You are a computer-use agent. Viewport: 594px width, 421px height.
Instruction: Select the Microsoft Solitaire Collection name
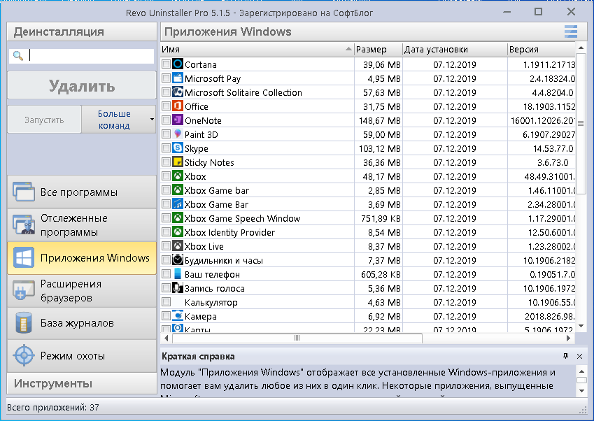tap(243, 92)
